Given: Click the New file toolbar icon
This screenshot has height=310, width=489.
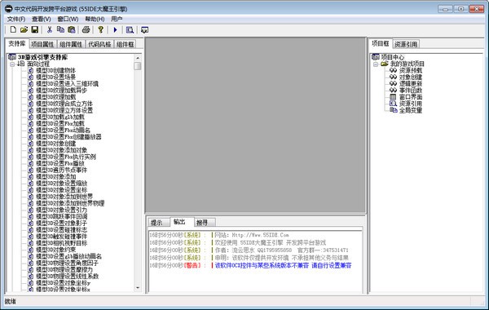Looking at the screenshot, I should pyautogui.click(x=13, y=29).
